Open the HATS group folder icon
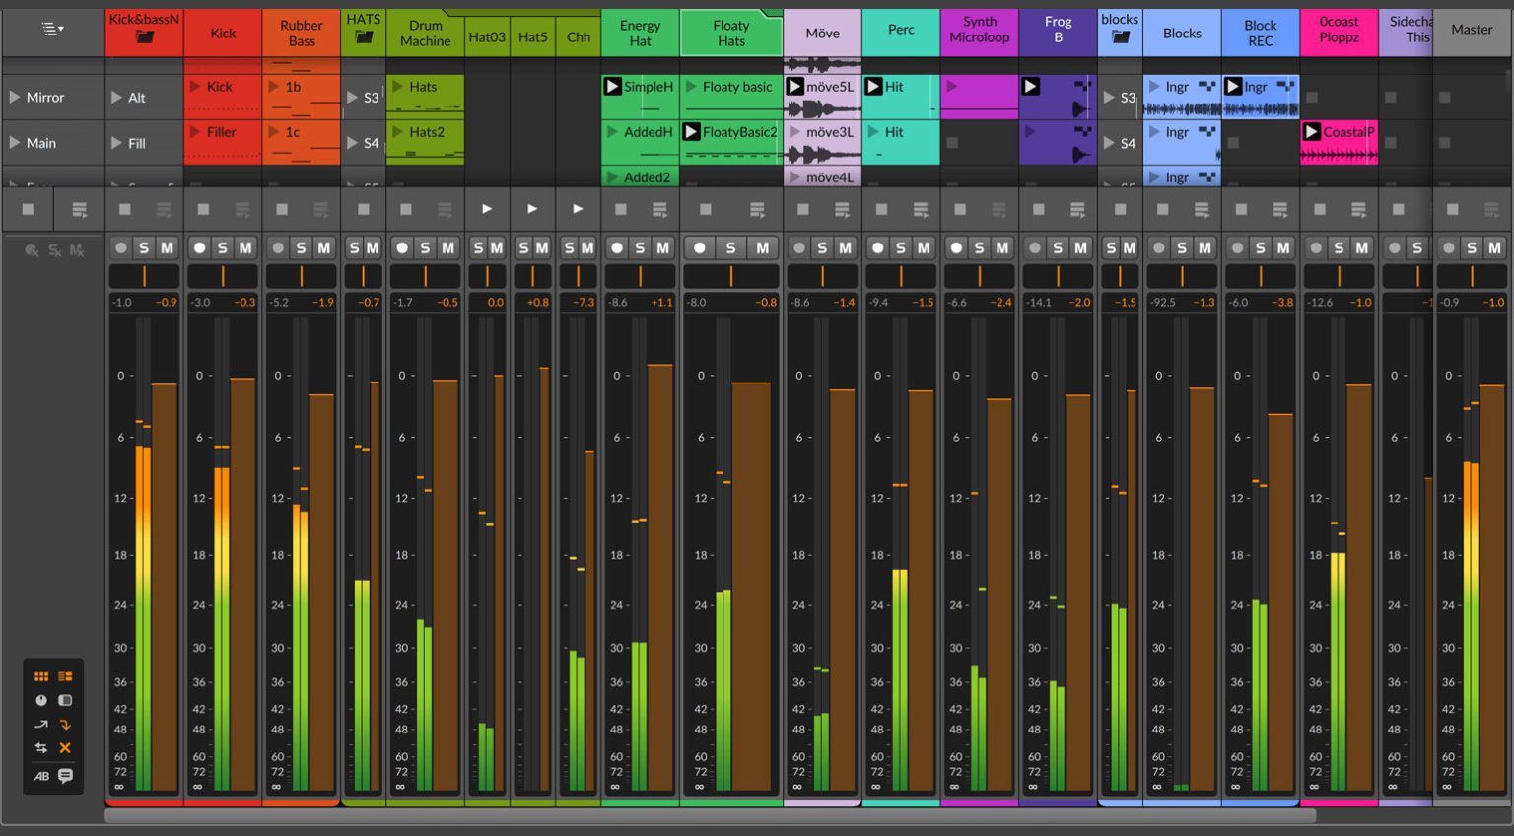The width and height of the screenshot is (1514, 836). (363, 35)
